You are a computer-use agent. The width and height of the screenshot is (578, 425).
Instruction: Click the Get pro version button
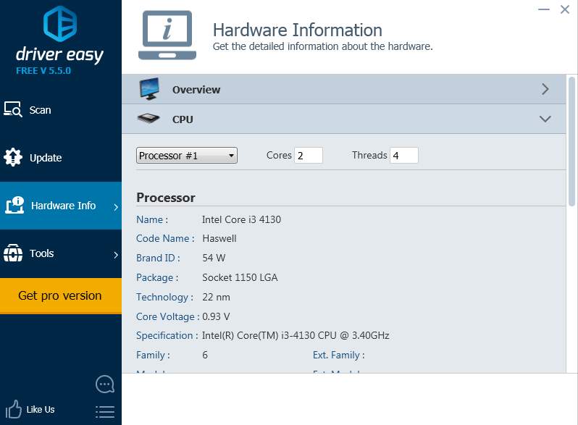[x=61, y=295]
